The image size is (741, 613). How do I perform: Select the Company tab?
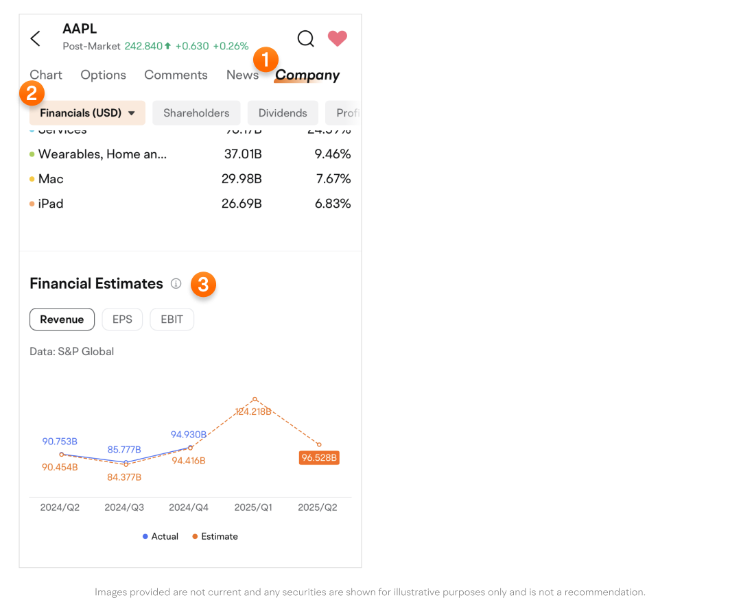coord(307,75)
